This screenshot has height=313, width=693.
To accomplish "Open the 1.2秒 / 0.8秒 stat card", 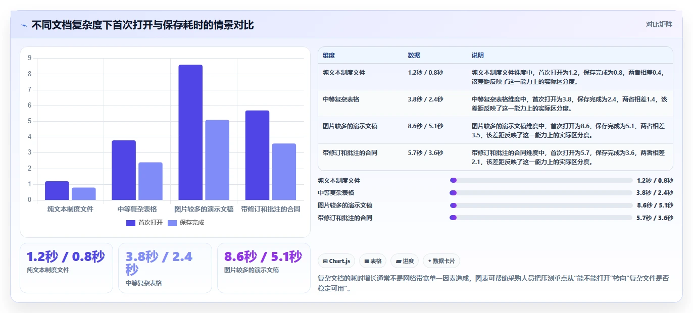I will [x=66, y=268].
